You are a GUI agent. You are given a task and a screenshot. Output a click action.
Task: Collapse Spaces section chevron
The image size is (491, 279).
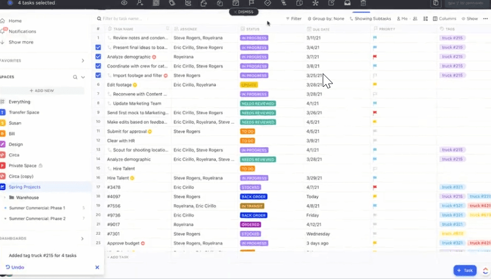pyautogui.click(x=83, y=77)
